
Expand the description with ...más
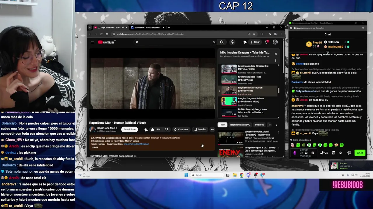point(95,147)
